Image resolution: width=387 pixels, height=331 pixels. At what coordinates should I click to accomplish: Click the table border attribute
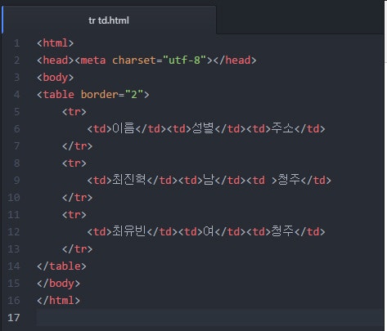click(99, 95)
